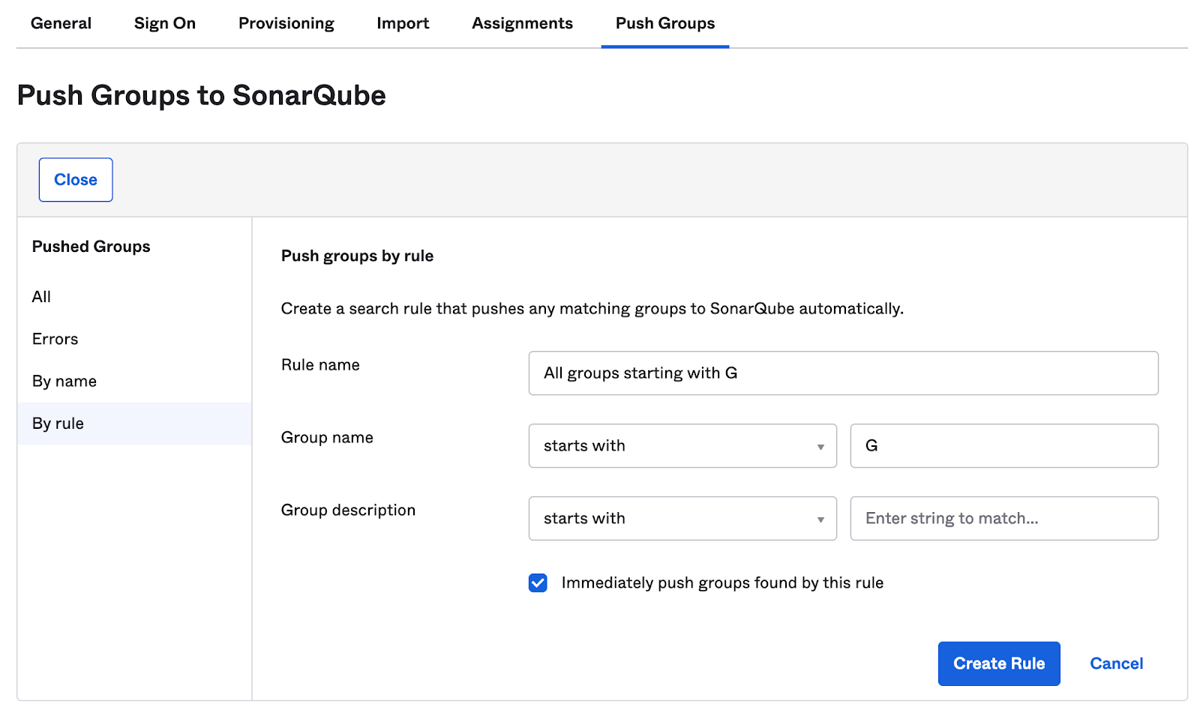
Task: Switch to the Import tab
Action: click(x=403, y=23)
